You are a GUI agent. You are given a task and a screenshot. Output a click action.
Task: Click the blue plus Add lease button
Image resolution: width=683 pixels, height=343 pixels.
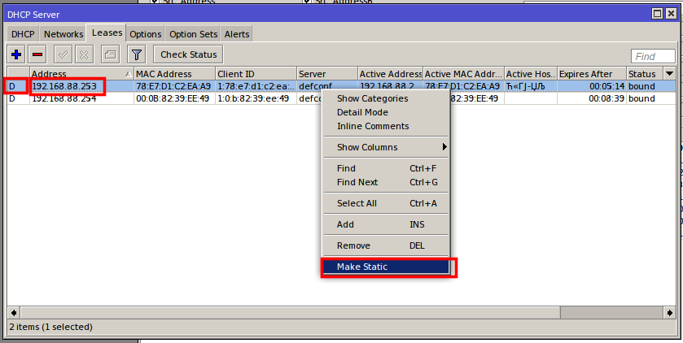pos(16,54)
